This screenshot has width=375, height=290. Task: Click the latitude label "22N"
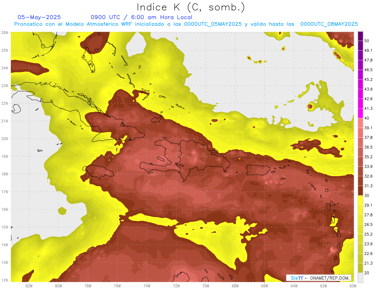pos(5,103)
